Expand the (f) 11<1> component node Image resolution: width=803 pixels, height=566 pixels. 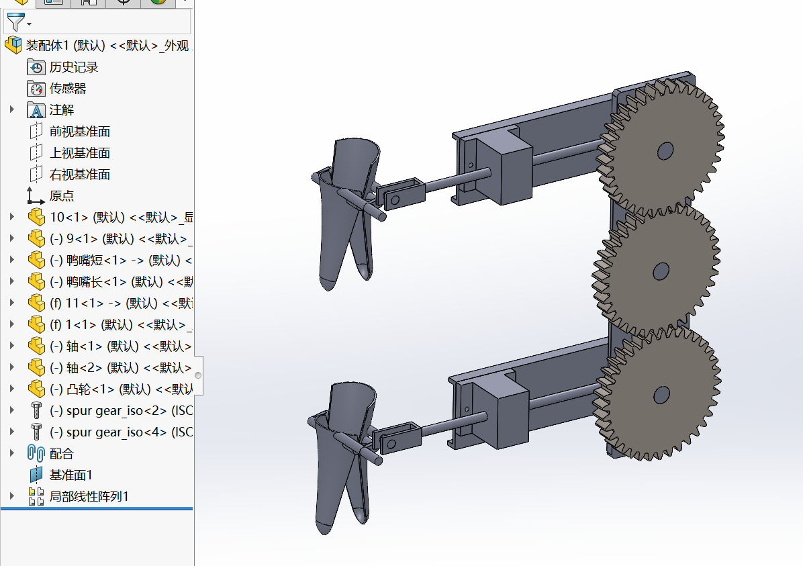[12, 303]
